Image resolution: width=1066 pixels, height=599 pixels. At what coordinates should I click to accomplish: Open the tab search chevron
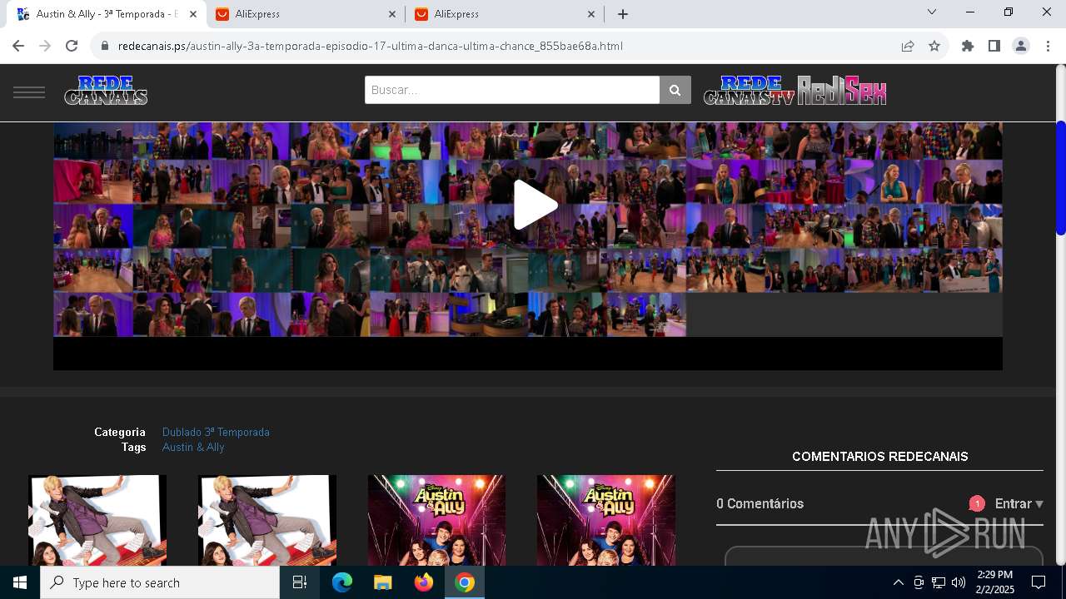coord(932,12)
